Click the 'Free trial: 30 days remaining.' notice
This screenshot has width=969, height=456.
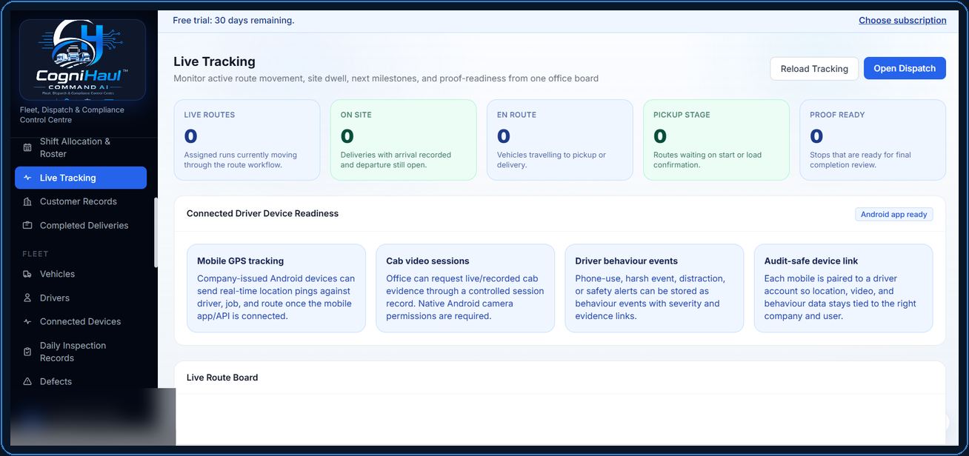233,20
